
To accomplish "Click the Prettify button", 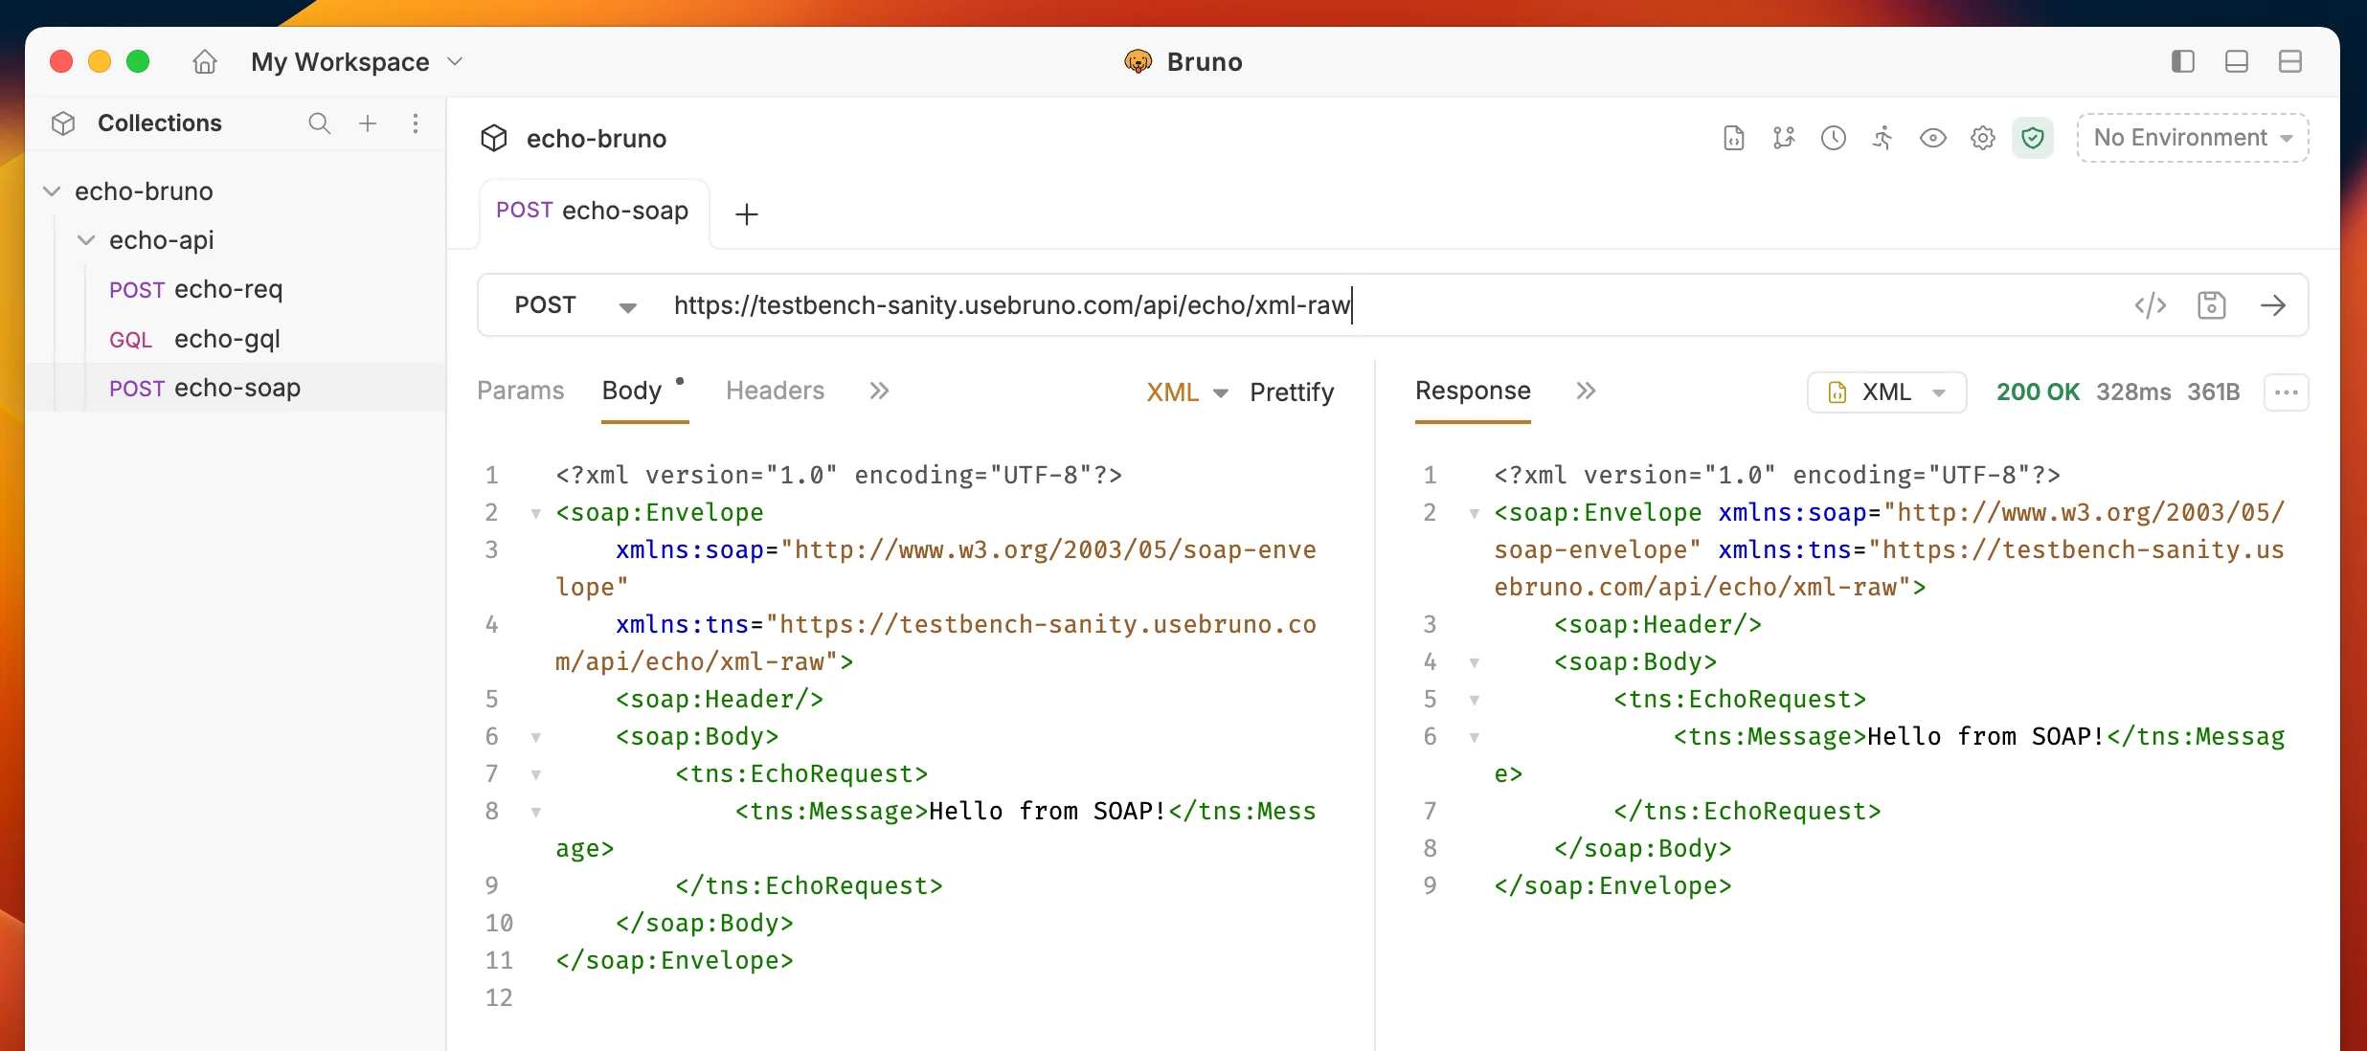I will (1292, 392).
